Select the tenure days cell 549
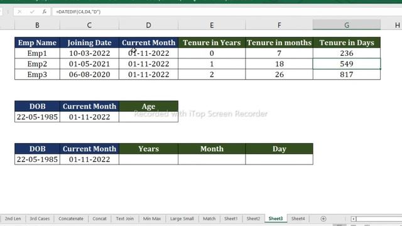Image resolution: width=402 pixels, height=226 pixels. (347, 64)
